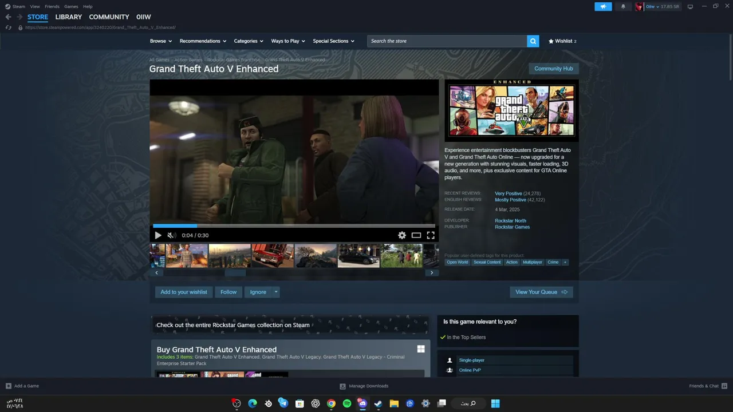The height and width of the screenshot is (412, 733).
Task: Open Friends & Chat
Action: (x=708, y=386)
